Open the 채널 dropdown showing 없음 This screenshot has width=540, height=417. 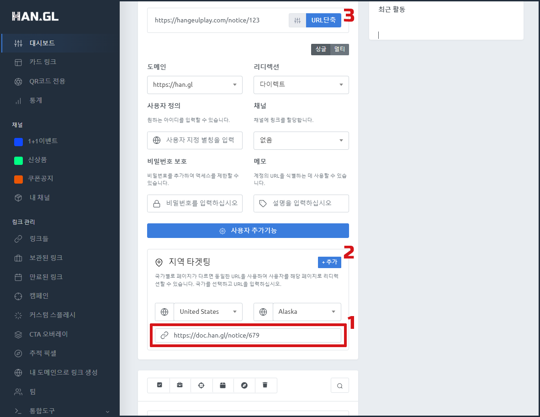coord(301,141)
